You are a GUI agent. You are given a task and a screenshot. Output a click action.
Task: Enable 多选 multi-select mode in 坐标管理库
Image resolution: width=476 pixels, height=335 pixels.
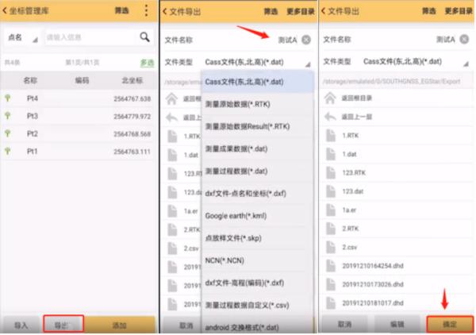(x=147, y=63)
